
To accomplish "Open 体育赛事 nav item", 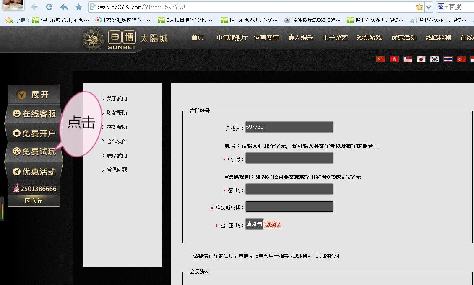I will (x=266, y=37).
